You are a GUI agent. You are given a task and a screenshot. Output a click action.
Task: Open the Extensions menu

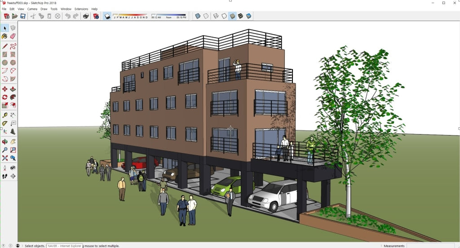point(81,9)
